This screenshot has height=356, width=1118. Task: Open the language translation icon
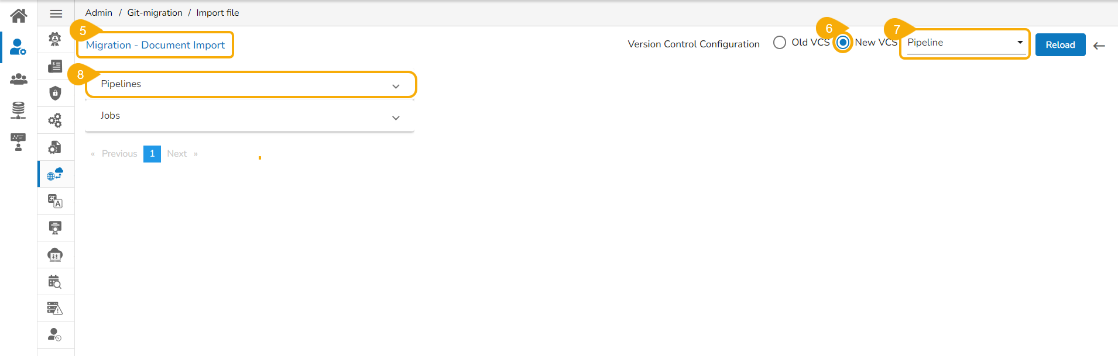(55, 201)
